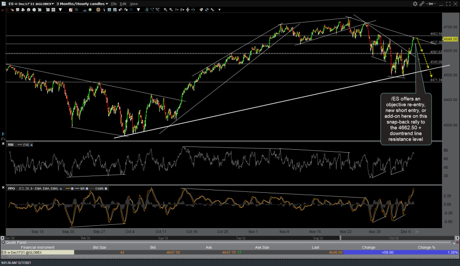460x266 pixels.
Task: Click the green dollar circle toolbar icon
Action: 90,10
